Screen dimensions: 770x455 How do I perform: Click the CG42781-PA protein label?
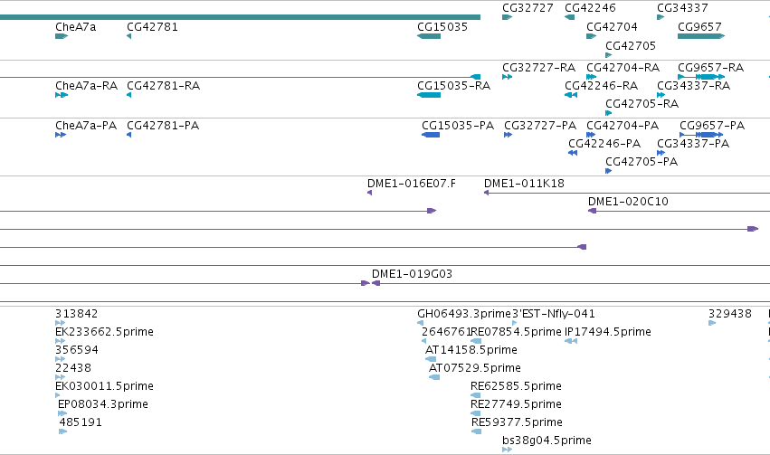(x=163, y=126)
